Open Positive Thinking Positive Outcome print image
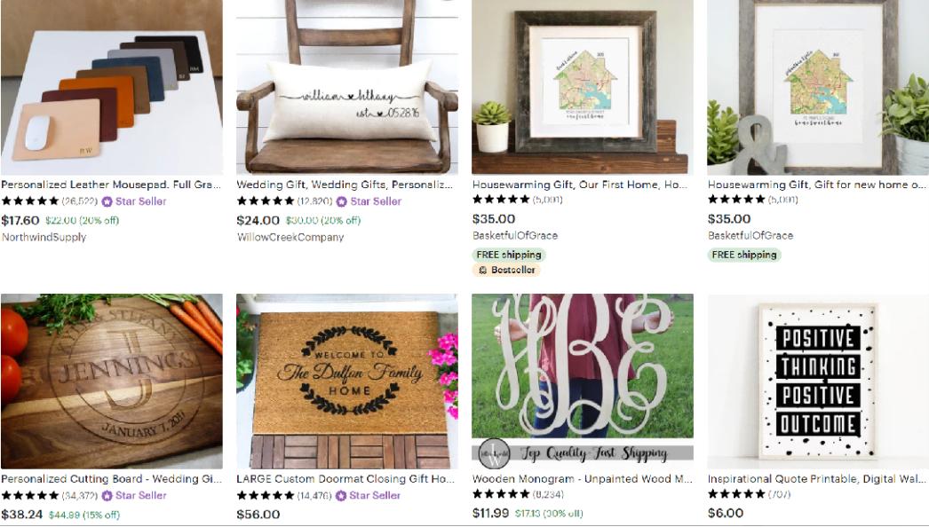Image resolution: width=929 pixels, height=527 pixels. pos(818,381)
